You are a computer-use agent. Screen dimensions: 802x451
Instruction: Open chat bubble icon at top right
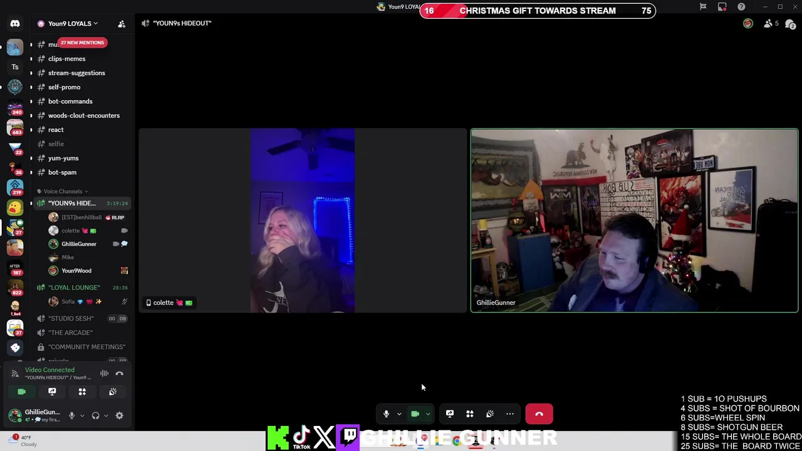coord(790,24)
